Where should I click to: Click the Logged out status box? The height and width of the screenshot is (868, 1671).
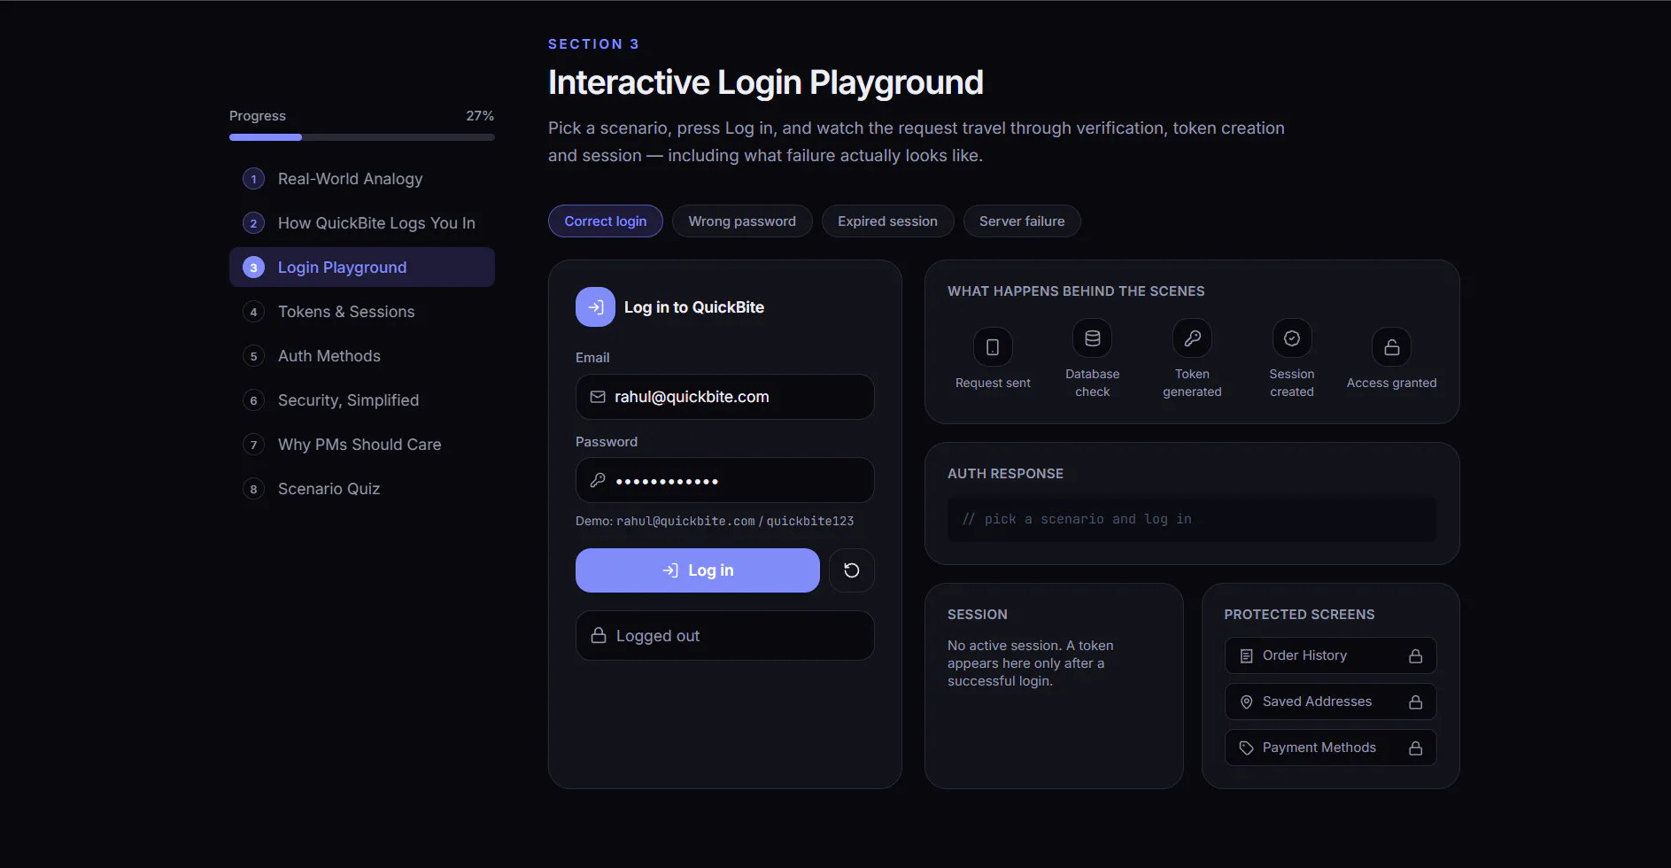[725, 636]
